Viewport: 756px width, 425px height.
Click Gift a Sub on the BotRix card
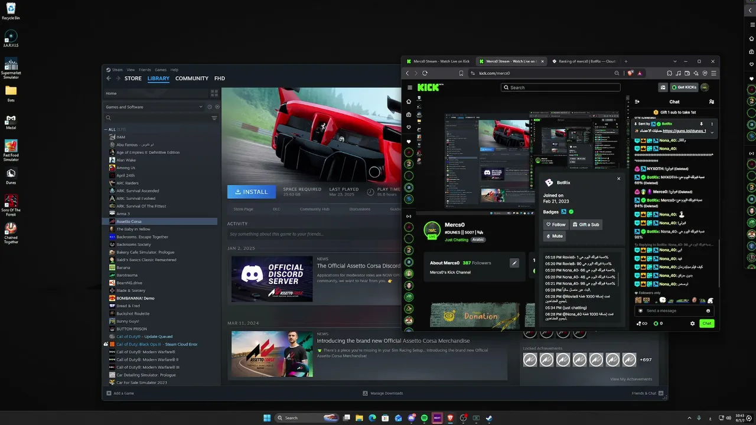coord(586,225)
